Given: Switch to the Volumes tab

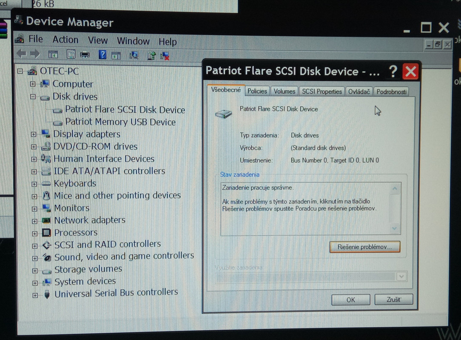Looking at the screenshot, I should coord(285,91).
